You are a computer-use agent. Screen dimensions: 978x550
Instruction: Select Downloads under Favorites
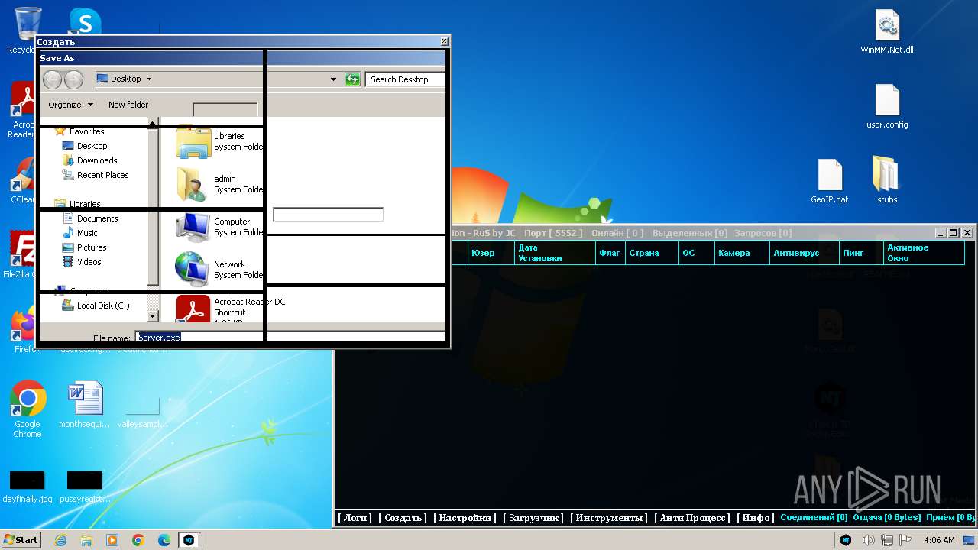97,160
